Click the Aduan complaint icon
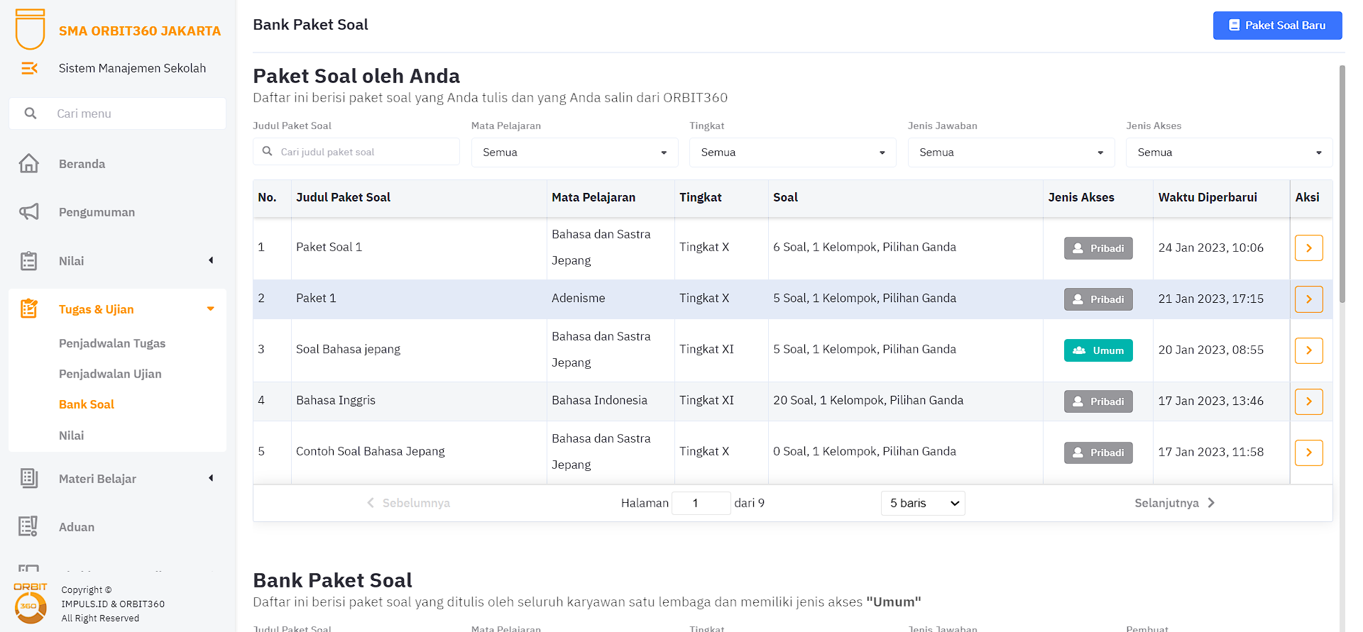The width and height of the screenshot is (1363, 632). click(29, 527)
